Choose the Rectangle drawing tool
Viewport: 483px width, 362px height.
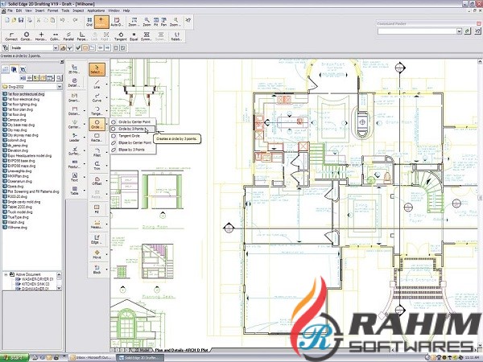coord(97,137)
